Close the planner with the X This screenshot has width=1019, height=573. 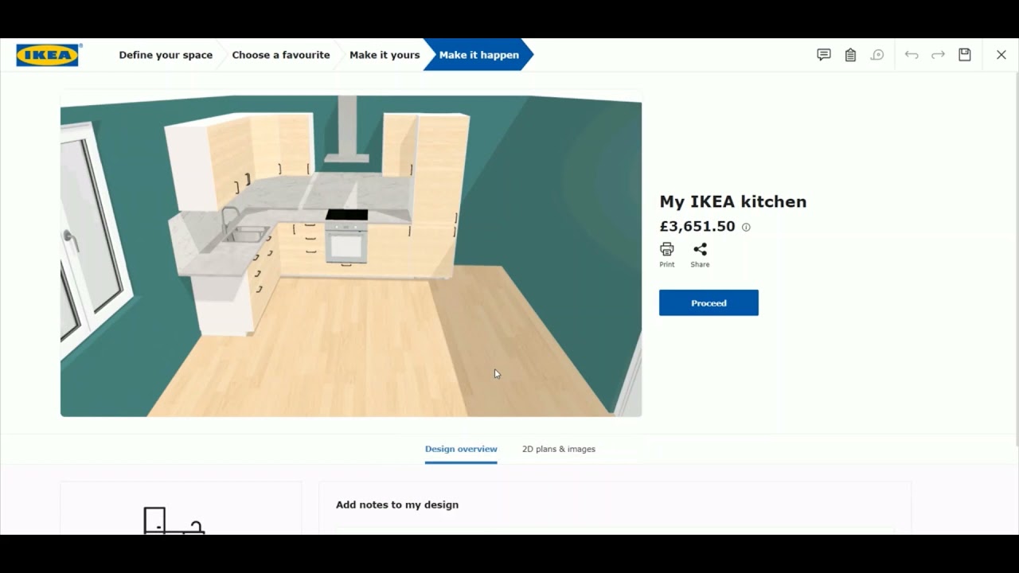click(x=1001, y=54)
